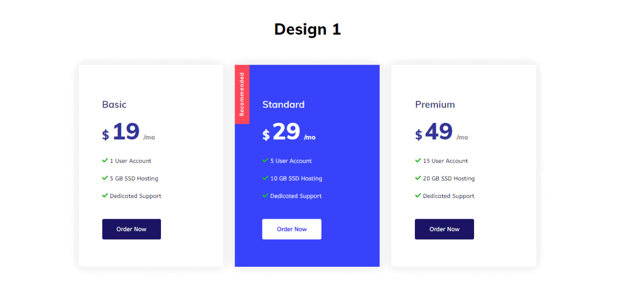Click the checkmark beside 20 GB SSD Hosting
Screen dimensions: 636x296
(418, 178)
